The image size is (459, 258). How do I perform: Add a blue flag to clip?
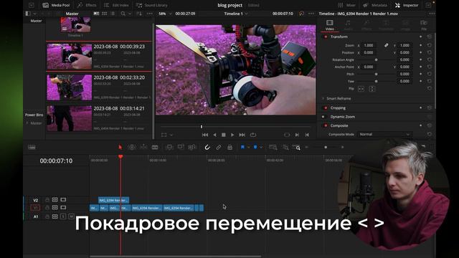242,147
